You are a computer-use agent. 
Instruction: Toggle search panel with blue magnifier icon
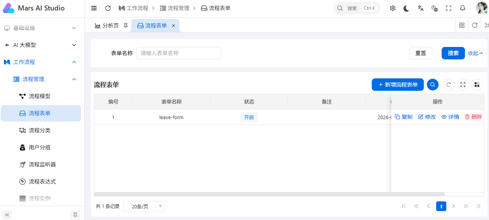pos(433,85)
